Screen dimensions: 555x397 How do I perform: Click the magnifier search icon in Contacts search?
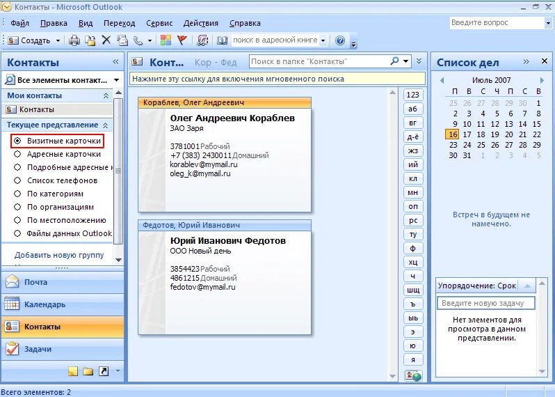pos(394,61)
